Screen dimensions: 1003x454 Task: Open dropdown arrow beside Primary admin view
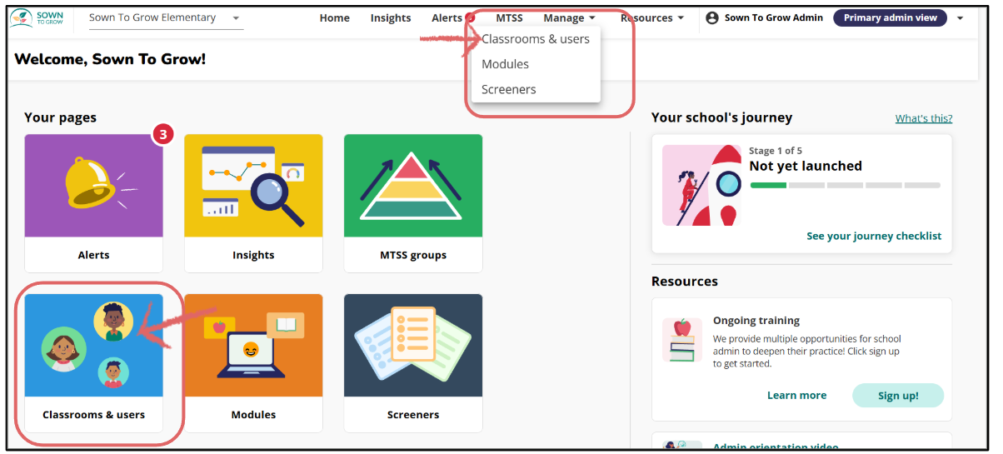(x=961, y=17)
